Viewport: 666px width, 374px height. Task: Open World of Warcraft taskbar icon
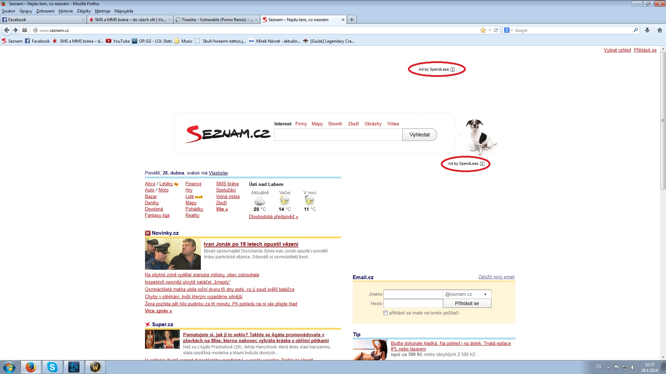(95, 367)
